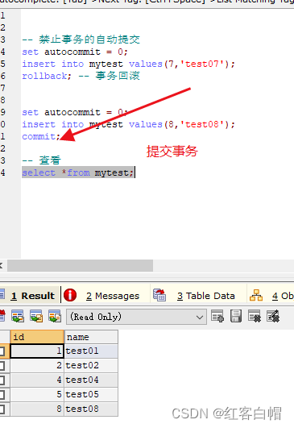
Task: Click the insert statement with 'test07'
Action: click(128, 64)
